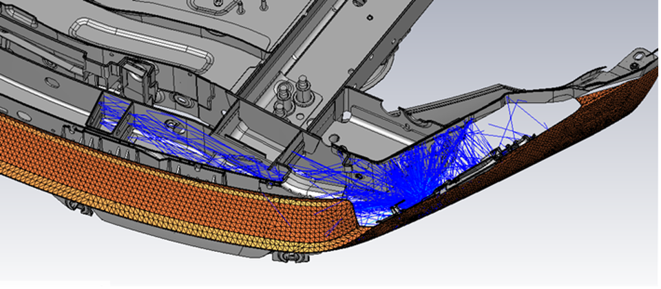
Task: Click the rounded slot panel at top left
Action: pos(138,36)
